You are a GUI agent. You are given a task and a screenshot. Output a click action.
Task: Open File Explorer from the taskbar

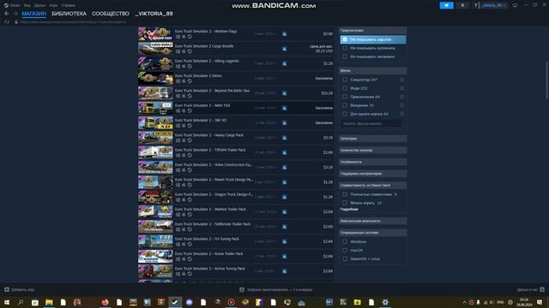click(49, 302)
